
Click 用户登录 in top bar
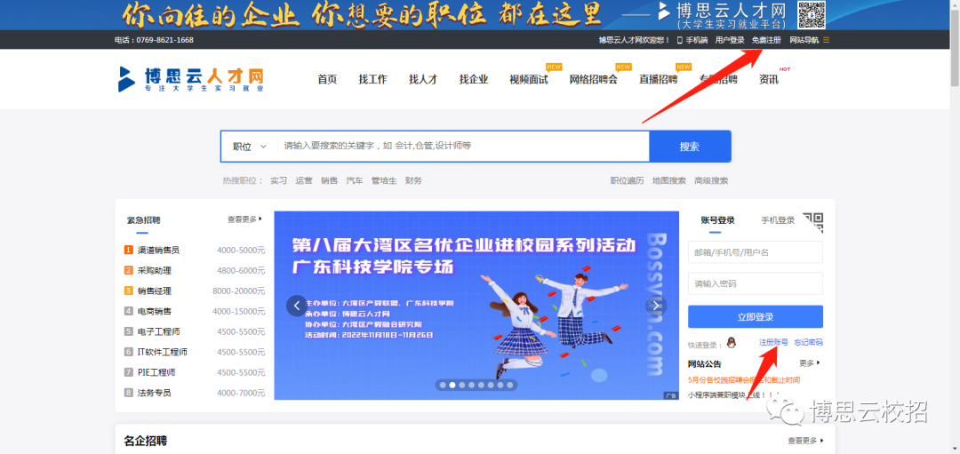(x=730, y=40)
